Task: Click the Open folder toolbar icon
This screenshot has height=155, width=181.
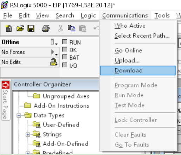Action: coord(20,28)
